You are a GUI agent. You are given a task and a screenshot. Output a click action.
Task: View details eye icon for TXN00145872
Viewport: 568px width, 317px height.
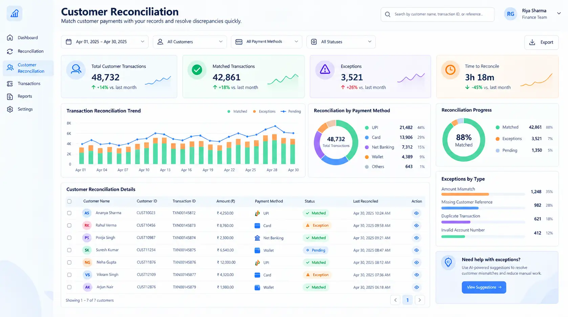[x=416, y=213]
